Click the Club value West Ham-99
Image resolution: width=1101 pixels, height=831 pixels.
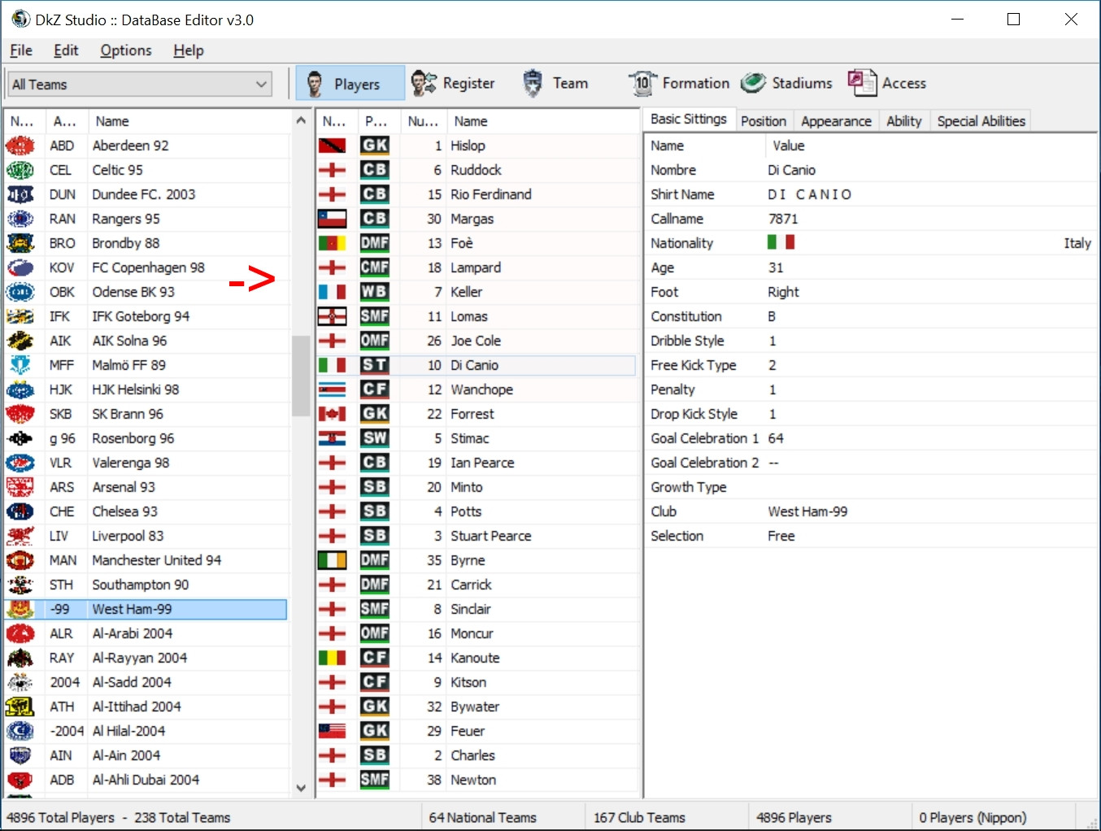(807, 511)
